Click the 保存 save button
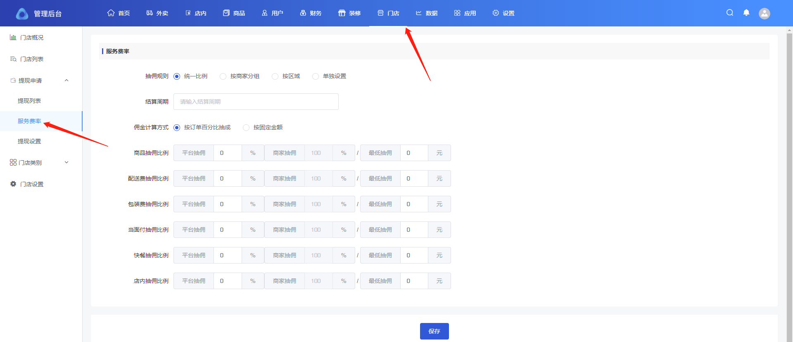The height and width of the screenshot is (342, 793). pyautogui.click(x=434, y=331)
